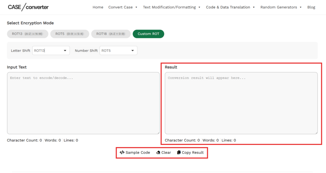Image resolution: width=326 pixels, height=173 pixels.
Task: Expand Random Generators dropdown arrow
Action: [x=301, y=7]
